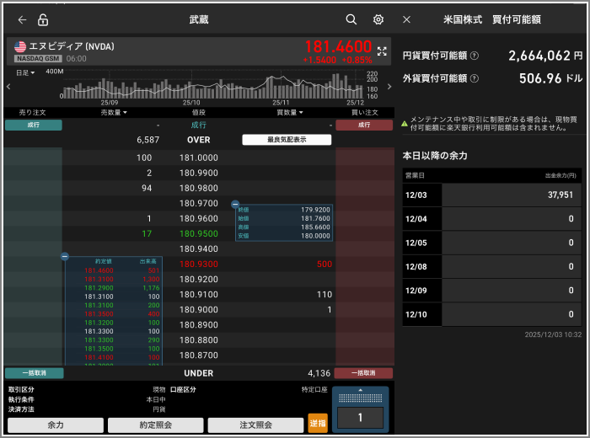Click the warning triangle icon
The image size is (590, 438).
[405, 123]
